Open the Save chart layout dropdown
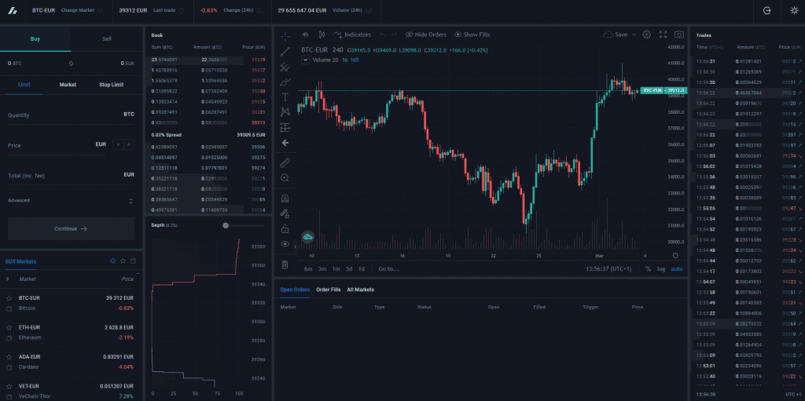The height and width of the screenshot is (401, 805). (x=618, y=35)
